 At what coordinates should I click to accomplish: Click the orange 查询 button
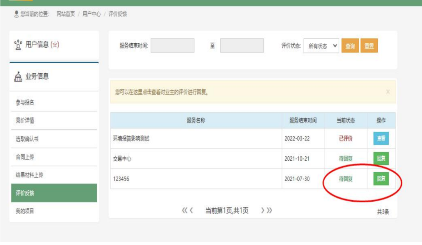350,46
